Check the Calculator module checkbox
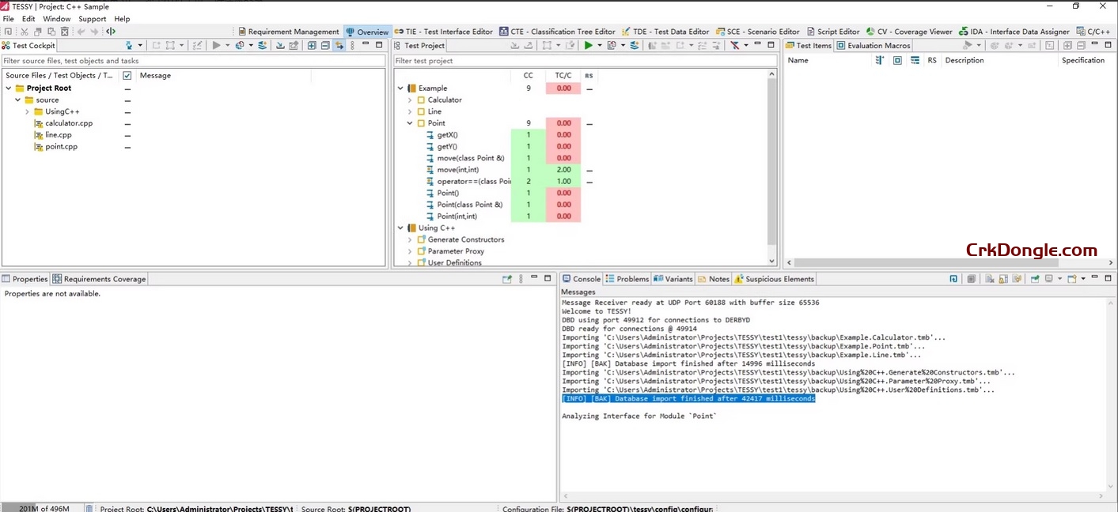 [421, 100]
